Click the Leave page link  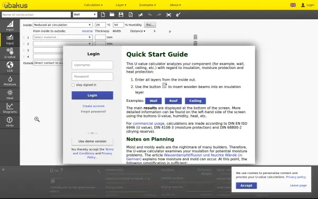(298, 185)
